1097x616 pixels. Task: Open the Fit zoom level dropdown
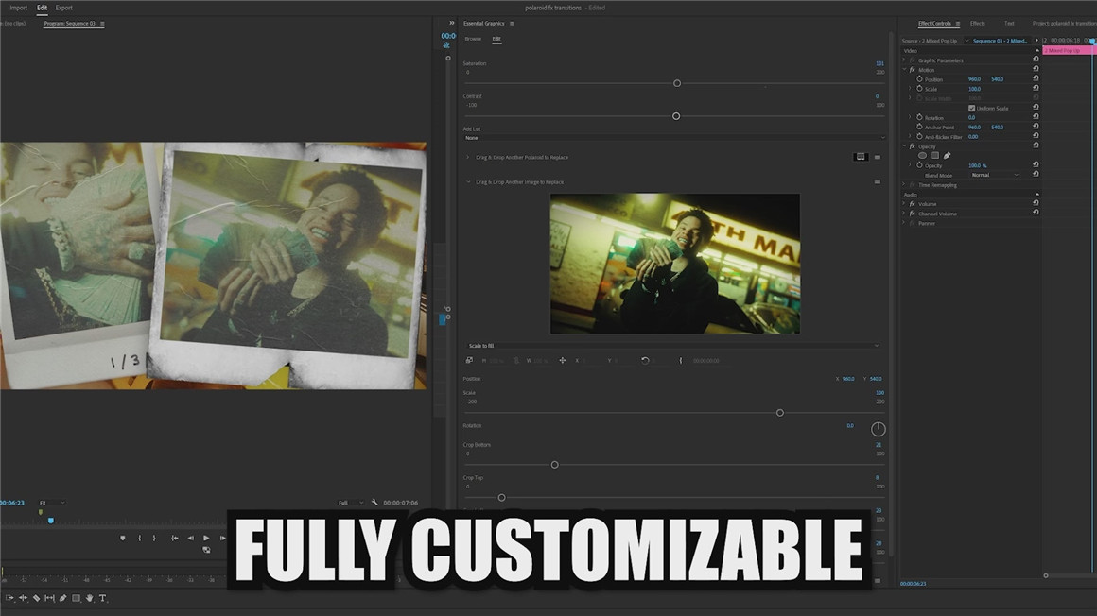(51, 503)
